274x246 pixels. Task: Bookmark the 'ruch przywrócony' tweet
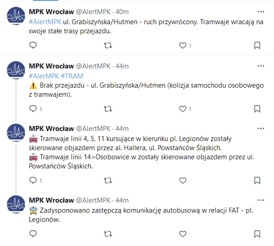(257, 45)
